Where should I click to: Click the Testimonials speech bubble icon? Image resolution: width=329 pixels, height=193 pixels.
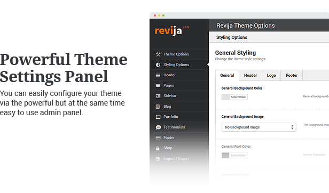pos(158,127)
